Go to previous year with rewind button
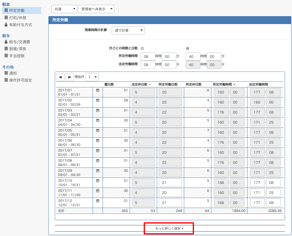Screen dimensions: 292x236 click(x=61, y=77)
